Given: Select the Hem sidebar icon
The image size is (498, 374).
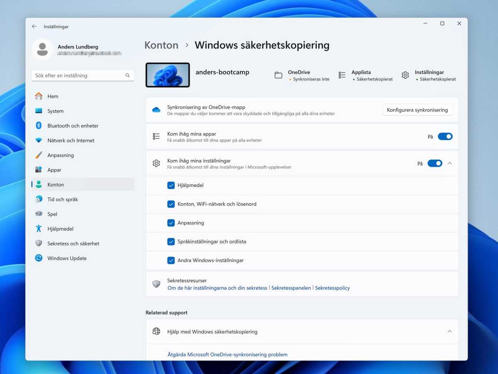Looking at the screenshot, I should (x=39, y=96).
